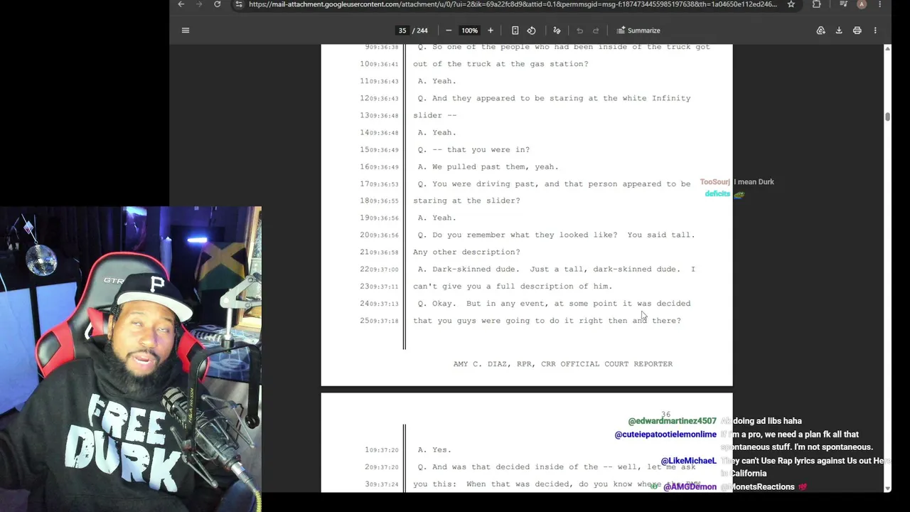Screen dimensions: 910x512
Task: Zoom out of the PDF
Action: [x=449, y=31]
